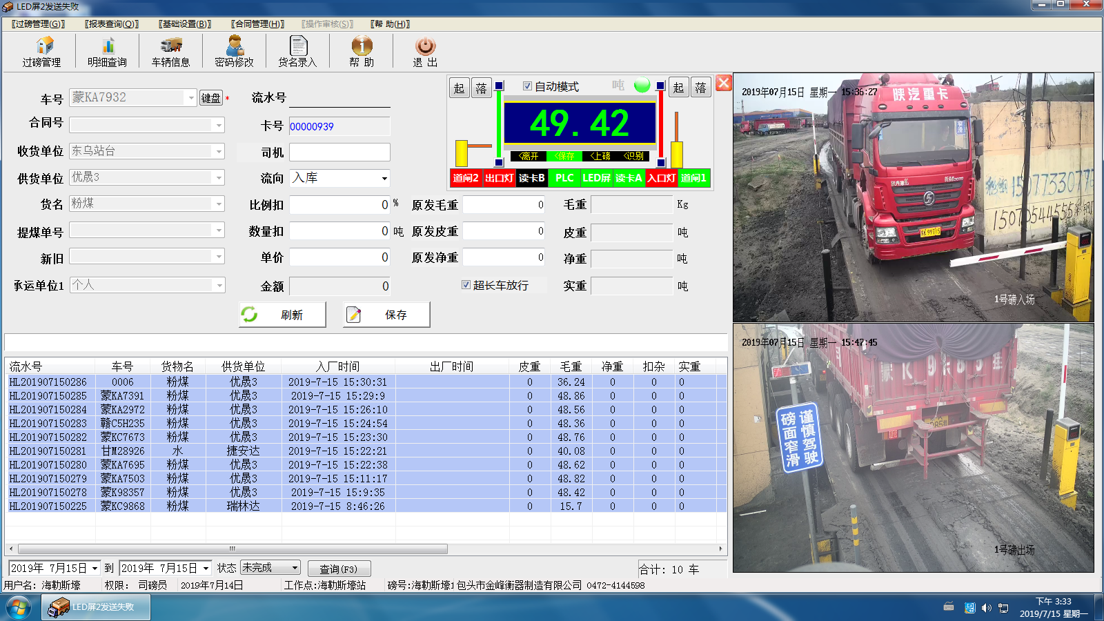Click the PLC status indicator
Screen dimensions: 1104x621
(564, 178)
